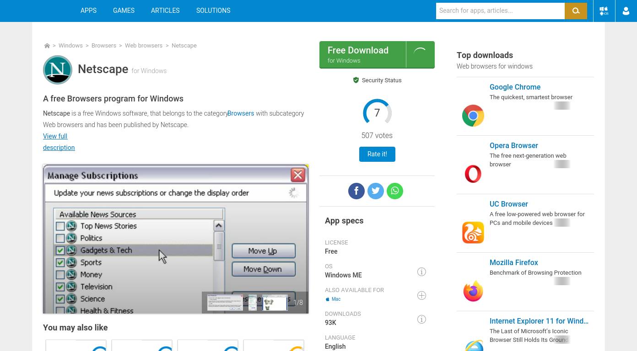Follow the Browsers category link in description
637x351 pixels.
[241, 113]
